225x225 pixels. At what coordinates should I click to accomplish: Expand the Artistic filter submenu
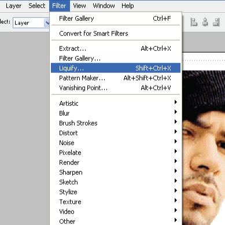point(115,104)
